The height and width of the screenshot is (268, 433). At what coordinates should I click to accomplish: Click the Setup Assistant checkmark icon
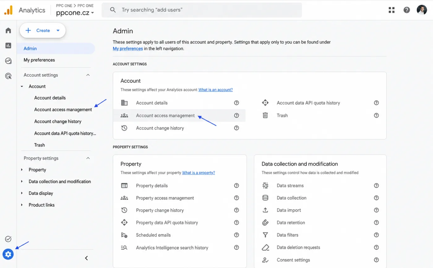tap(8, 239)
